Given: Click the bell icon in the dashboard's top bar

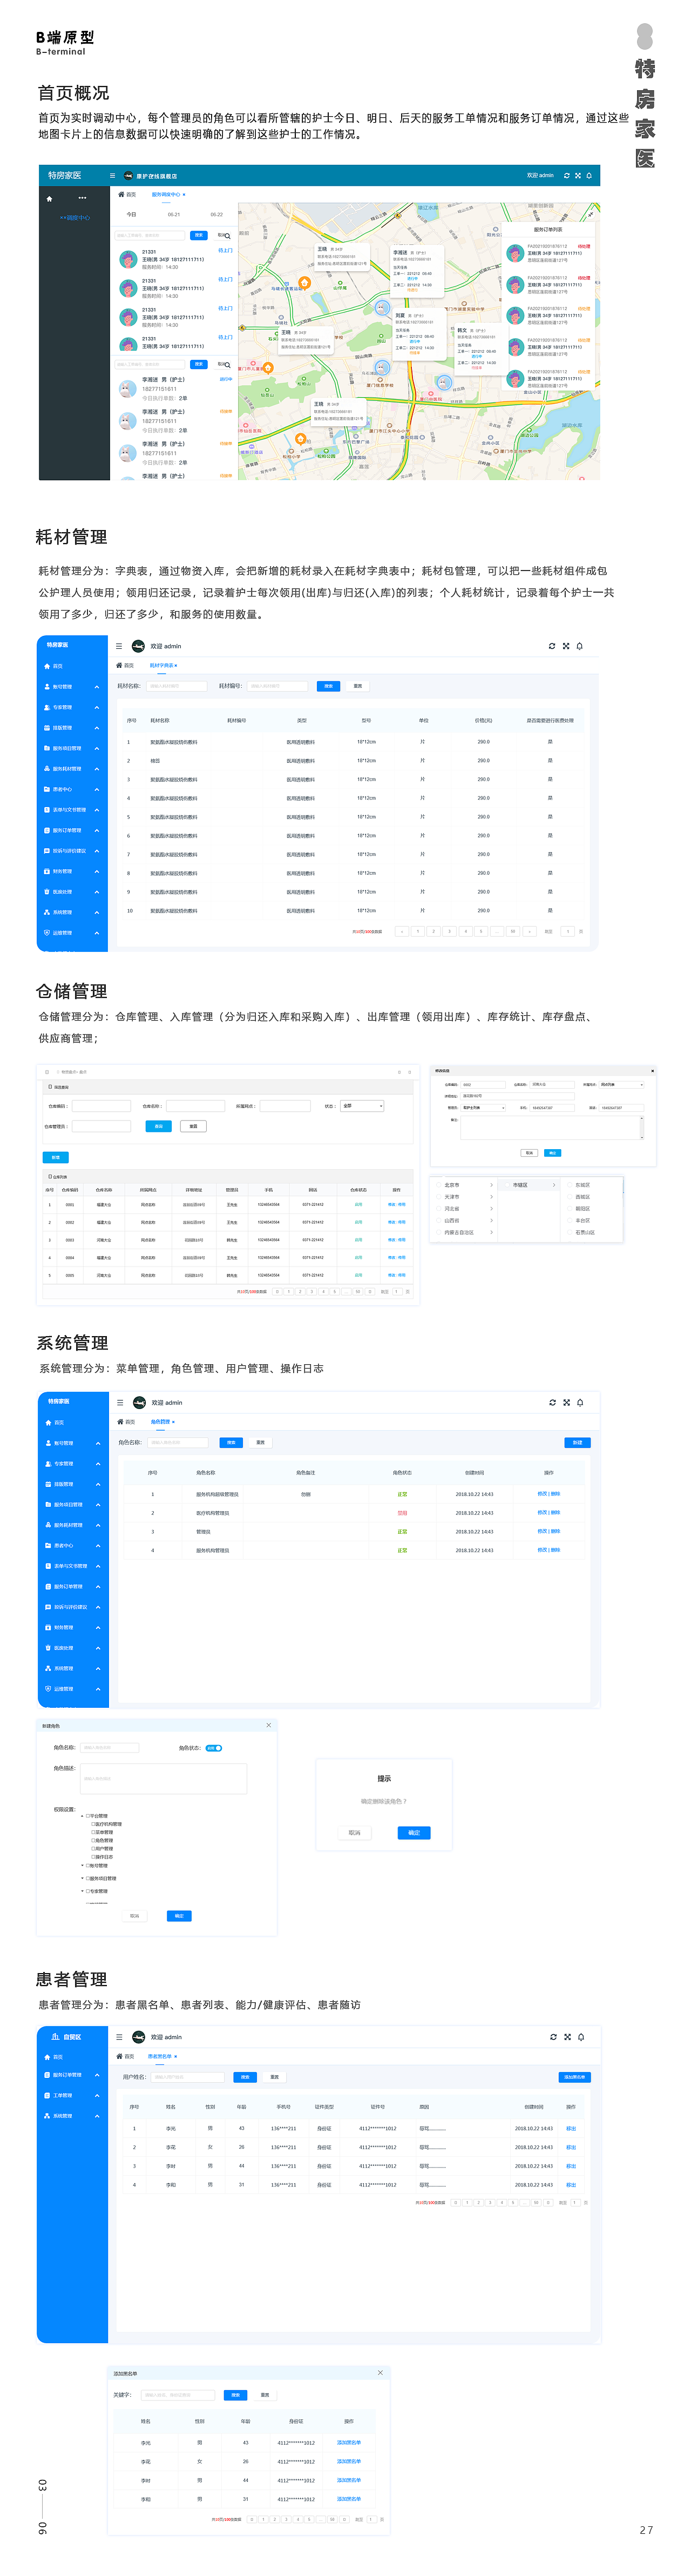Looking at the screenshot, I should (588, 175).
